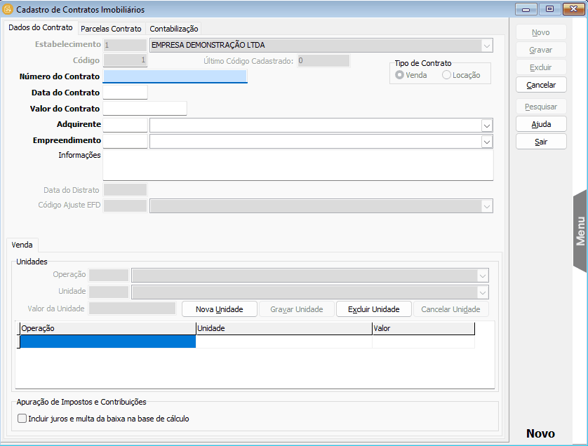Open the side Menu panel tab
Screen dimensions: 588x446
click(x=580, y=231)
